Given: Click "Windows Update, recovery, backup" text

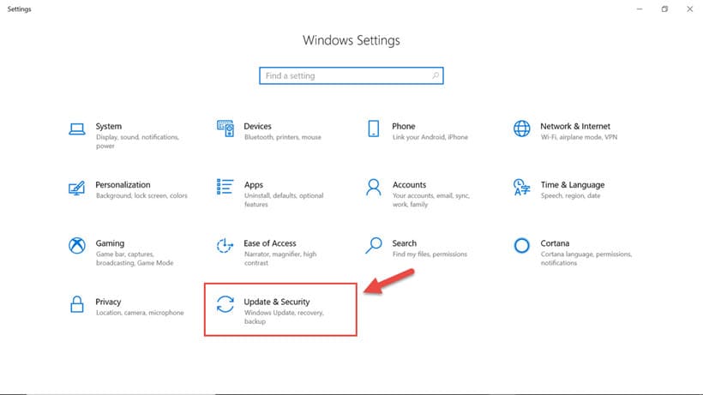Looking at the screenshot, I should click(x=284, y=317).
